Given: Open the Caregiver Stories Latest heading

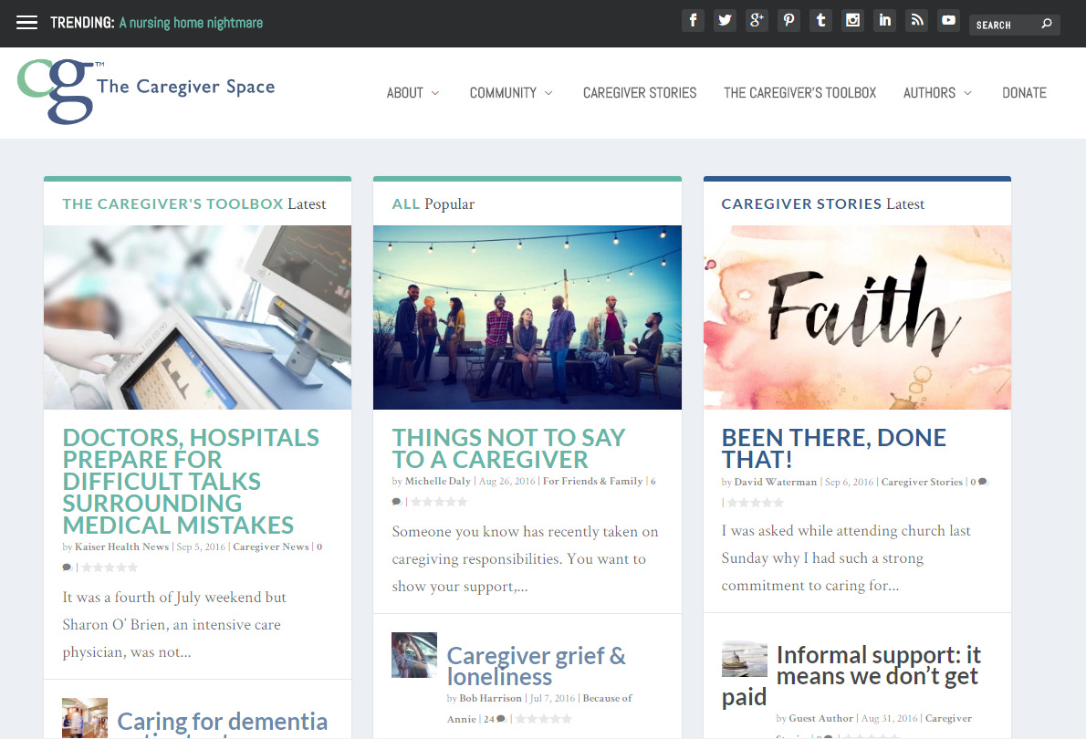Looking at the screenshot, I should [823, 203].
